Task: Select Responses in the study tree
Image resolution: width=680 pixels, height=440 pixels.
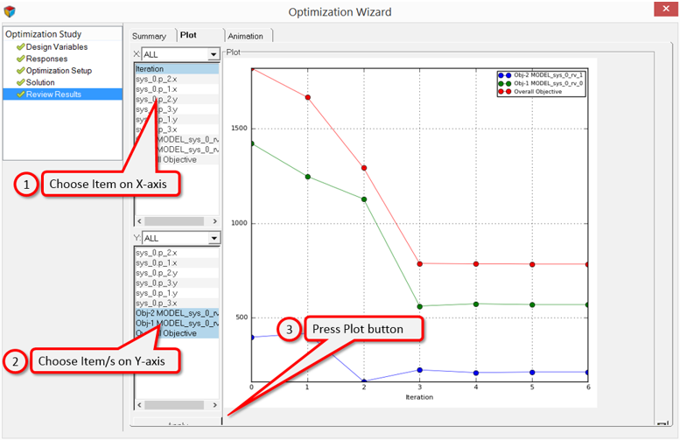Action: (46, 59)
